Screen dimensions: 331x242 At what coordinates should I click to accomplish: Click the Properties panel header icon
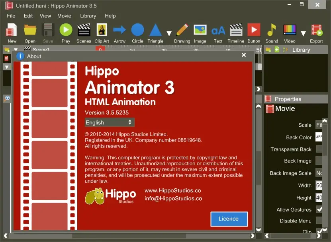[x=268, y=99]
